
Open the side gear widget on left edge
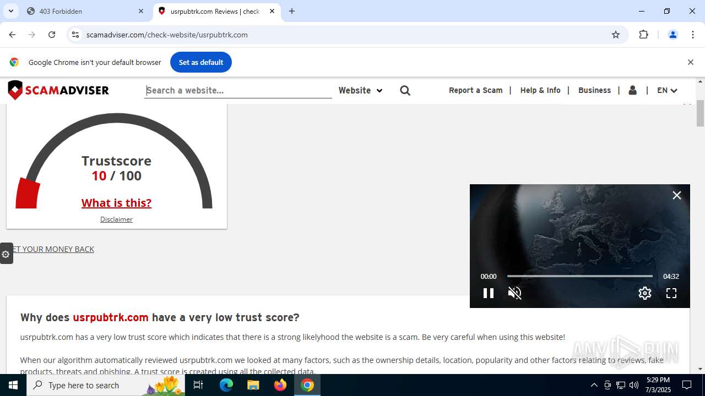point(6,254)
